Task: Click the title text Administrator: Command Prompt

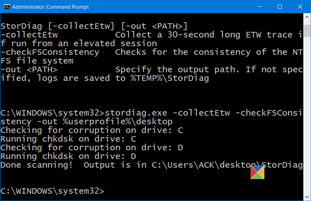Action: pyautogui.click(x=51, y=7)
